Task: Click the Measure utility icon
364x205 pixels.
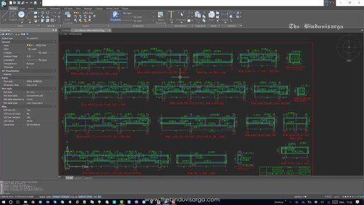Action: pos(225,16)
